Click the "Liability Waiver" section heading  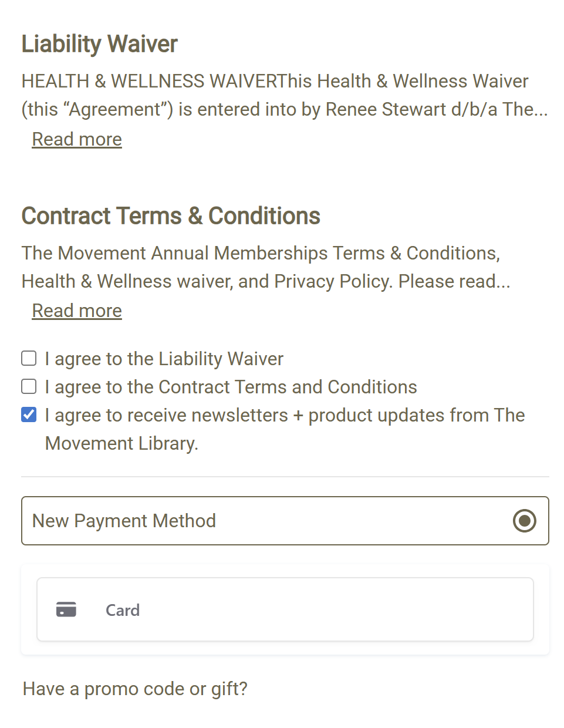coord(100,44)
